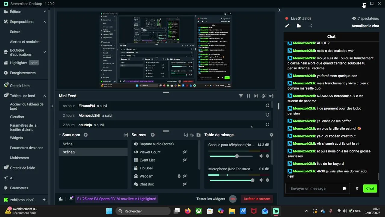Focus the Envoyer un message input field
Screen dimensions: 385x217
318,188
